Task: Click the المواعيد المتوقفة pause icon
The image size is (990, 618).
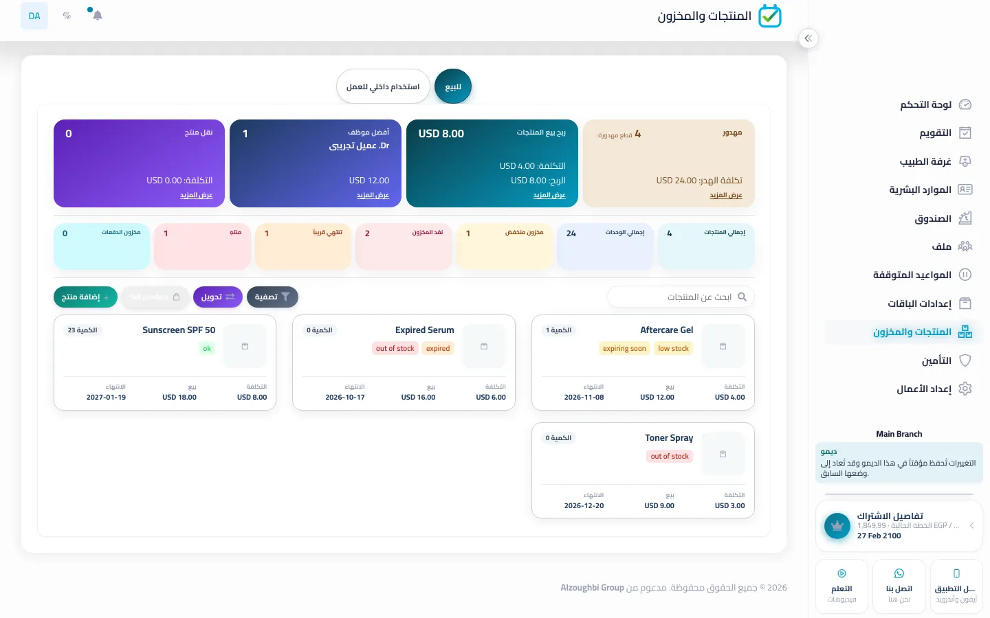Action: [x=965, y=275]
